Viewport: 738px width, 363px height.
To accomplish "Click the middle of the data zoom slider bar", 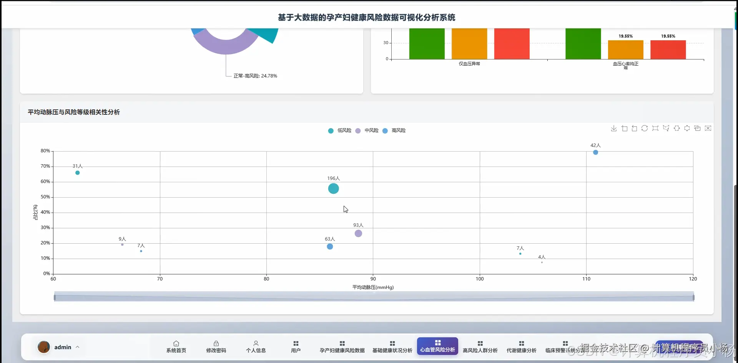I will [374, 297].
